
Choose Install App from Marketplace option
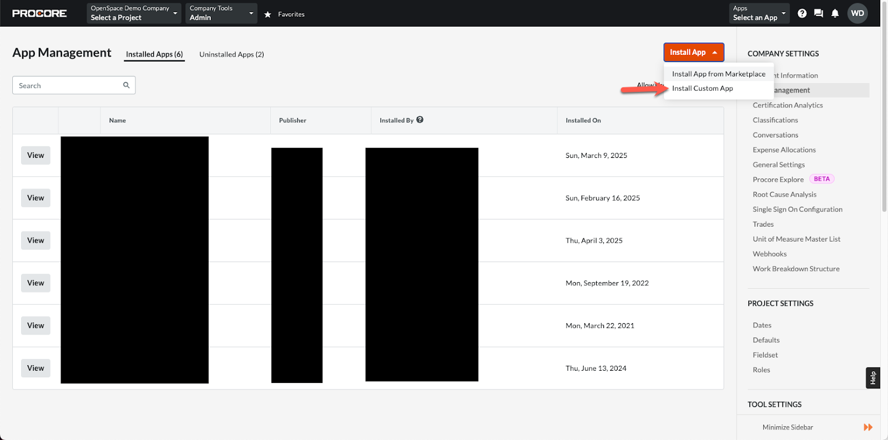coord(718,74)
